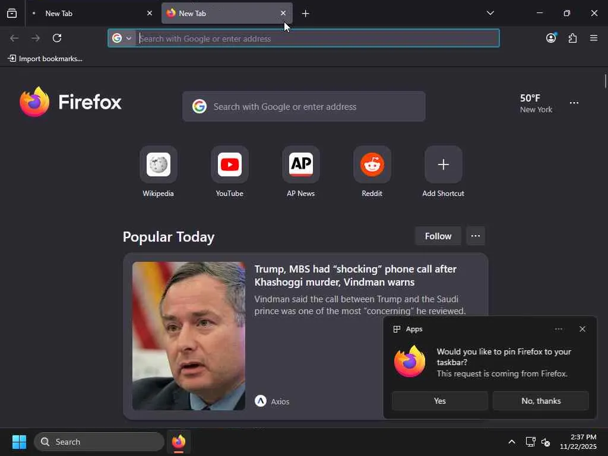
Task: Open the Trump, MBS phone call headline
Action: tap(355, 275)
